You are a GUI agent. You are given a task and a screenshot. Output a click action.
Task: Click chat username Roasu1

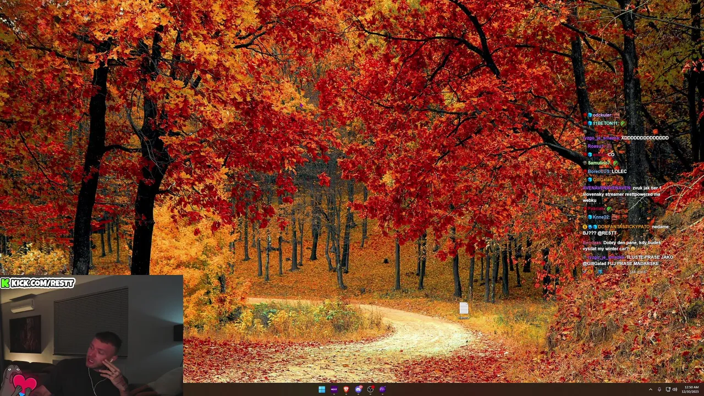click(x=595, y=146)
